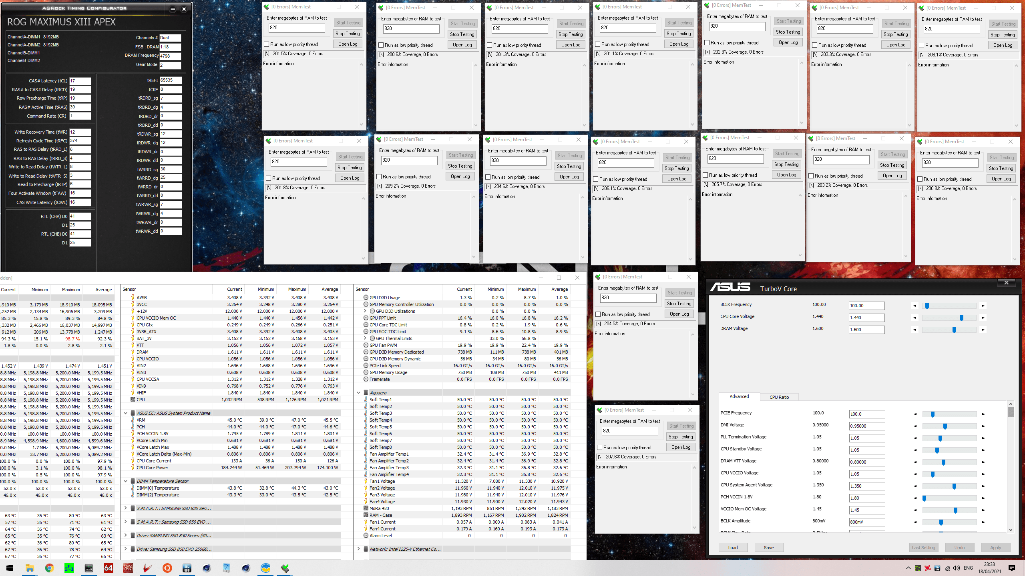1025x576 pixels.
Task: Adjust the DRAM Voltage slider
Action: coord(954,330)
